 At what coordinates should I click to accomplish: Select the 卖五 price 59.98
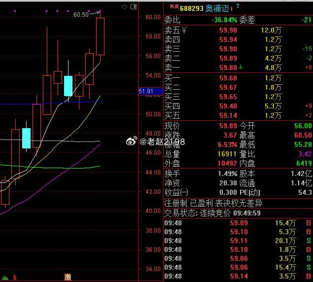pos(228,31)
